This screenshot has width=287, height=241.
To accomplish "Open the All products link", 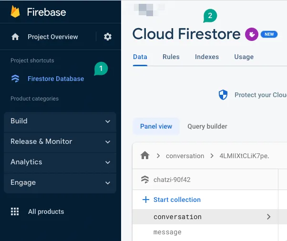I will point(46,211).
